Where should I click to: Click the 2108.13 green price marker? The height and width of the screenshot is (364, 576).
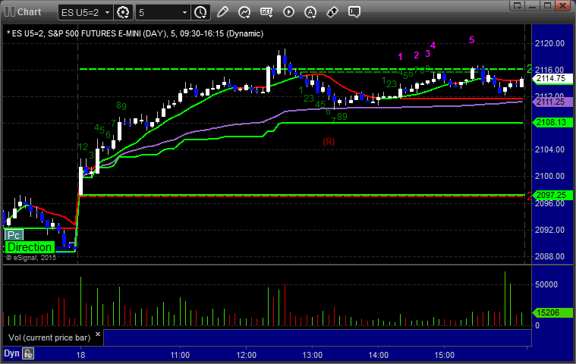tap(552, 123)
